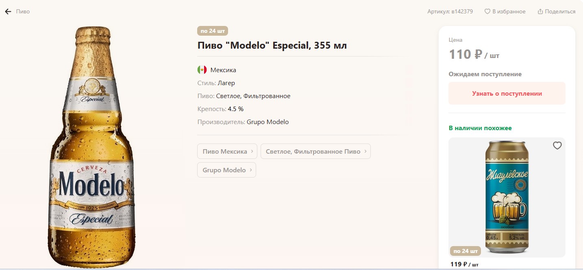Click the Mexico flag icon
This screenshot has width=583, height=270.
pyautogui.click(x=202, y=70)
